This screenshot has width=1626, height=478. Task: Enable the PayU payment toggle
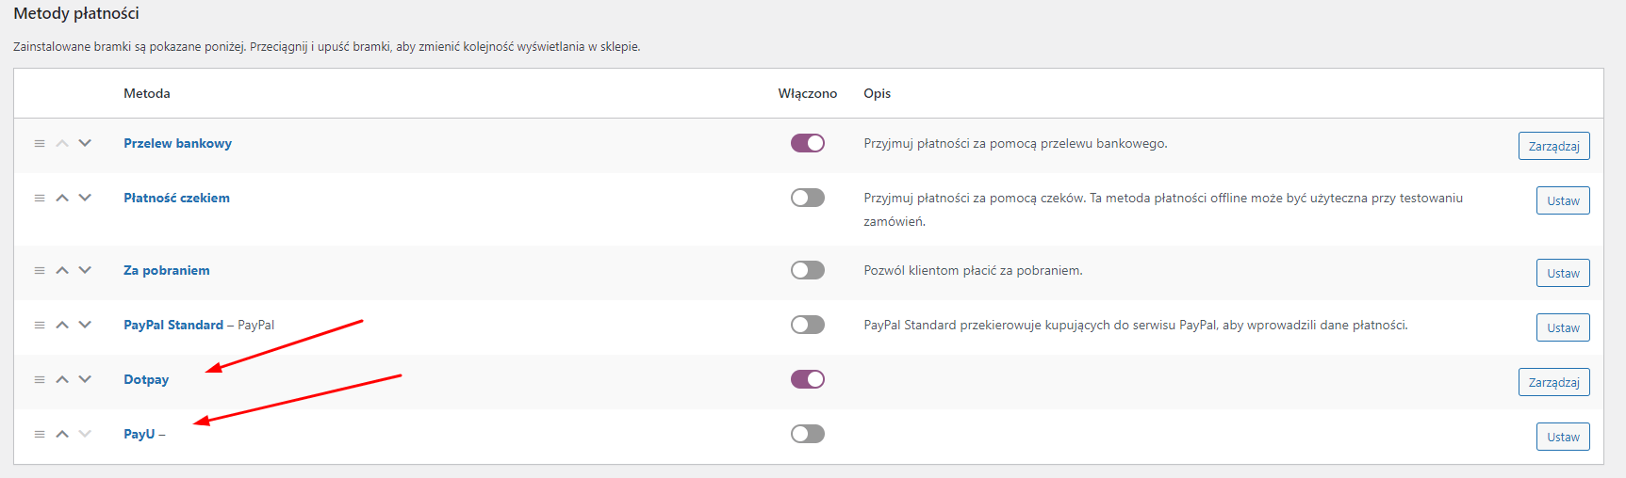point(808,434)
